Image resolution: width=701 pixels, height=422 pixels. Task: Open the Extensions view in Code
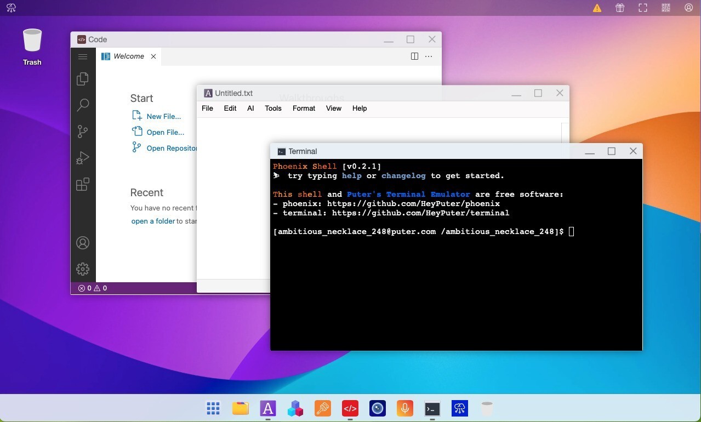[83, 184]
